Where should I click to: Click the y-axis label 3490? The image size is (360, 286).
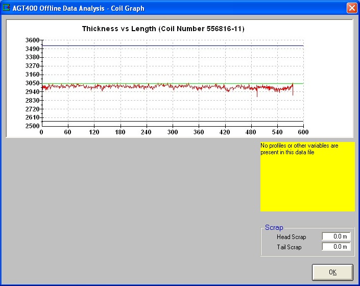tap(32, 49)
